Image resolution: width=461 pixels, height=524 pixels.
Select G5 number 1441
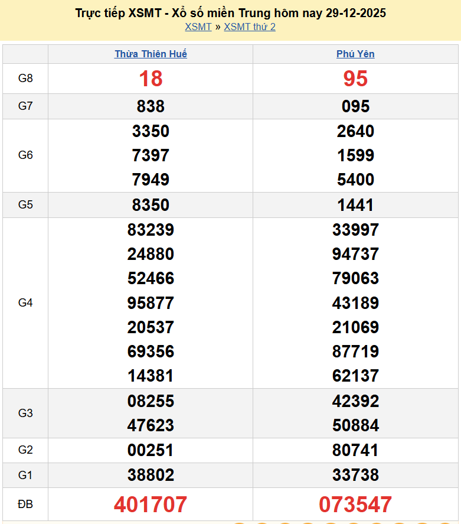coord(355,205)
